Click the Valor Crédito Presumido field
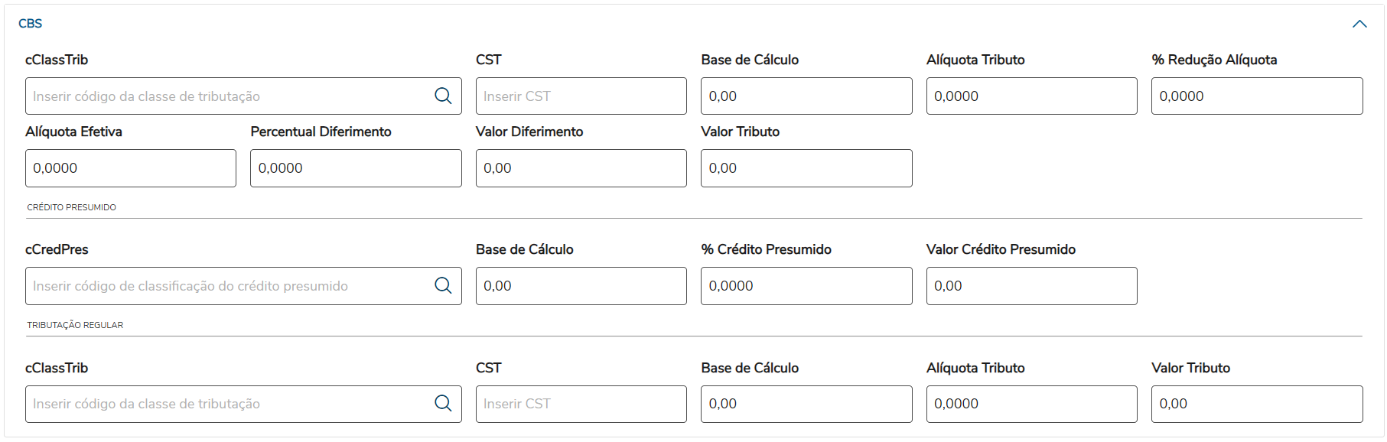This screenshot has height=442, width=1387. [x=1030, y=286]
